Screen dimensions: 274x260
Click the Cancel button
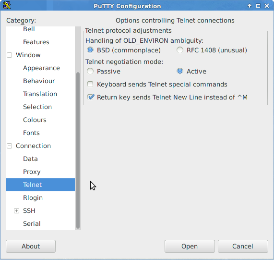coord(243,247)
